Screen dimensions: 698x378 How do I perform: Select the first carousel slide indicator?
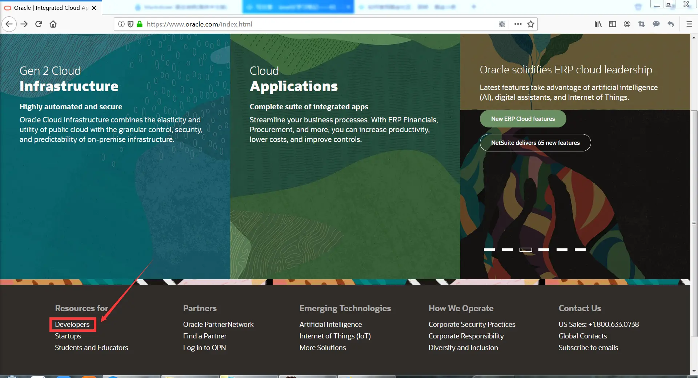point(489,250)
